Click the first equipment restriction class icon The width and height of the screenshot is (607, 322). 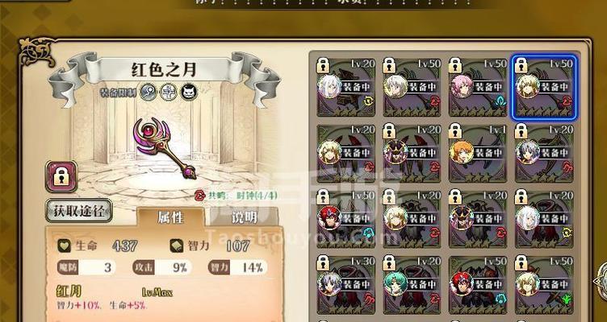149,93
